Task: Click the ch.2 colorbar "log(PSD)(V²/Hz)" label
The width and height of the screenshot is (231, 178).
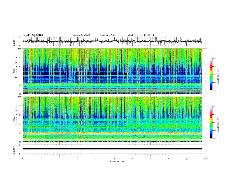Action: pos(218,124)
